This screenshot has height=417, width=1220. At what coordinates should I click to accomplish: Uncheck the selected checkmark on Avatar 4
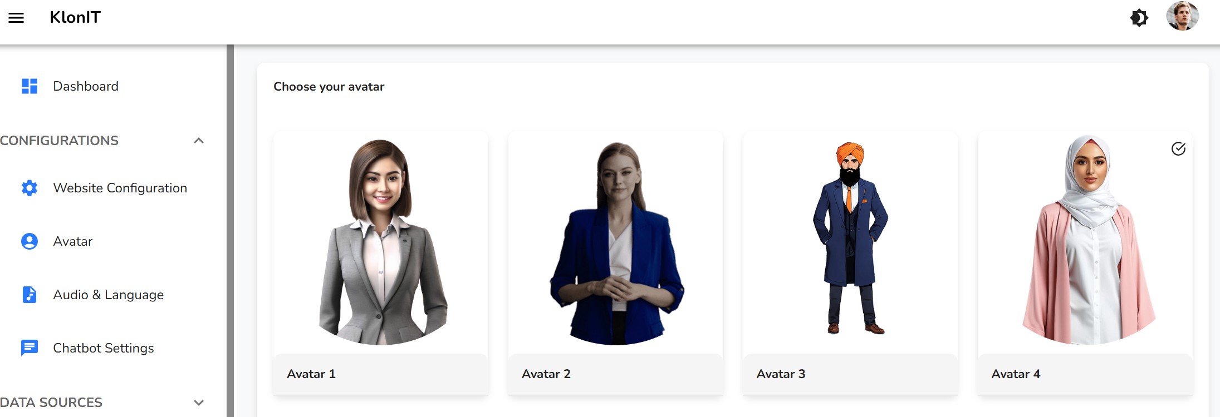[x=1178, y=148]
